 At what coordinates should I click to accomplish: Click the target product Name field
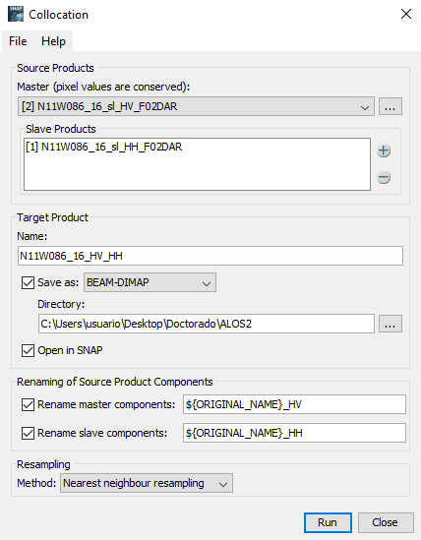pyautogui.click(x=210, y=256)
